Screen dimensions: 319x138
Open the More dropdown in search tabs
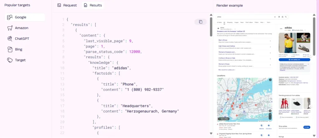(262, 22)
